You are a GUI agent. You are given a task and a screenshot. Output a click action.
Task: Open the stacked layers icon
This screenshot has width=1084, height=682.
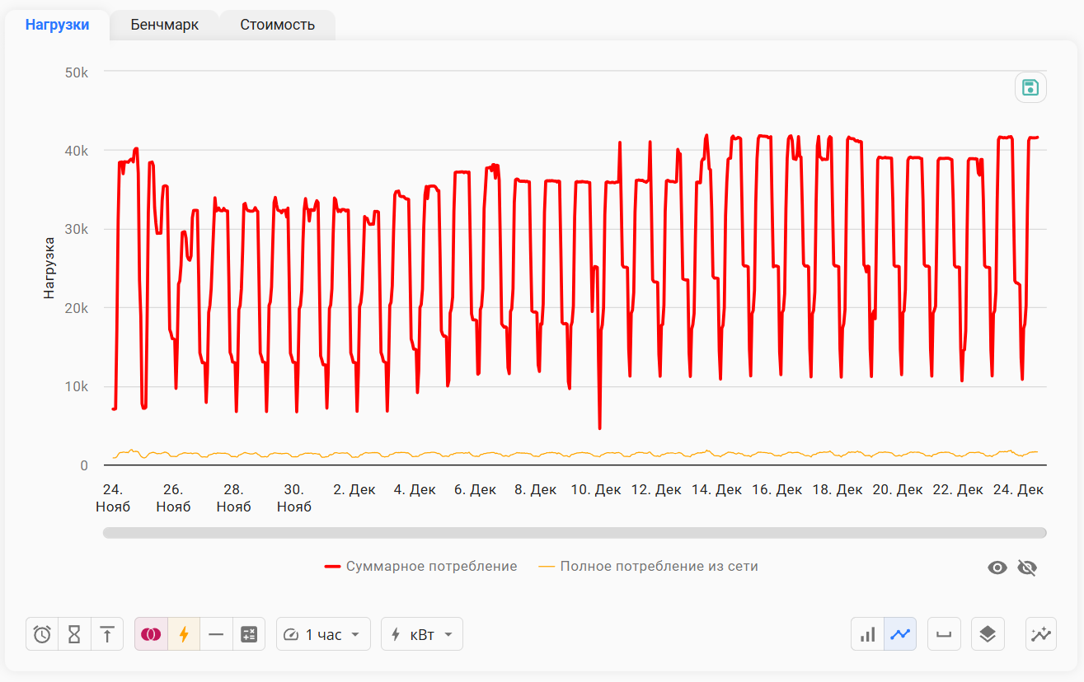(988, 634)
